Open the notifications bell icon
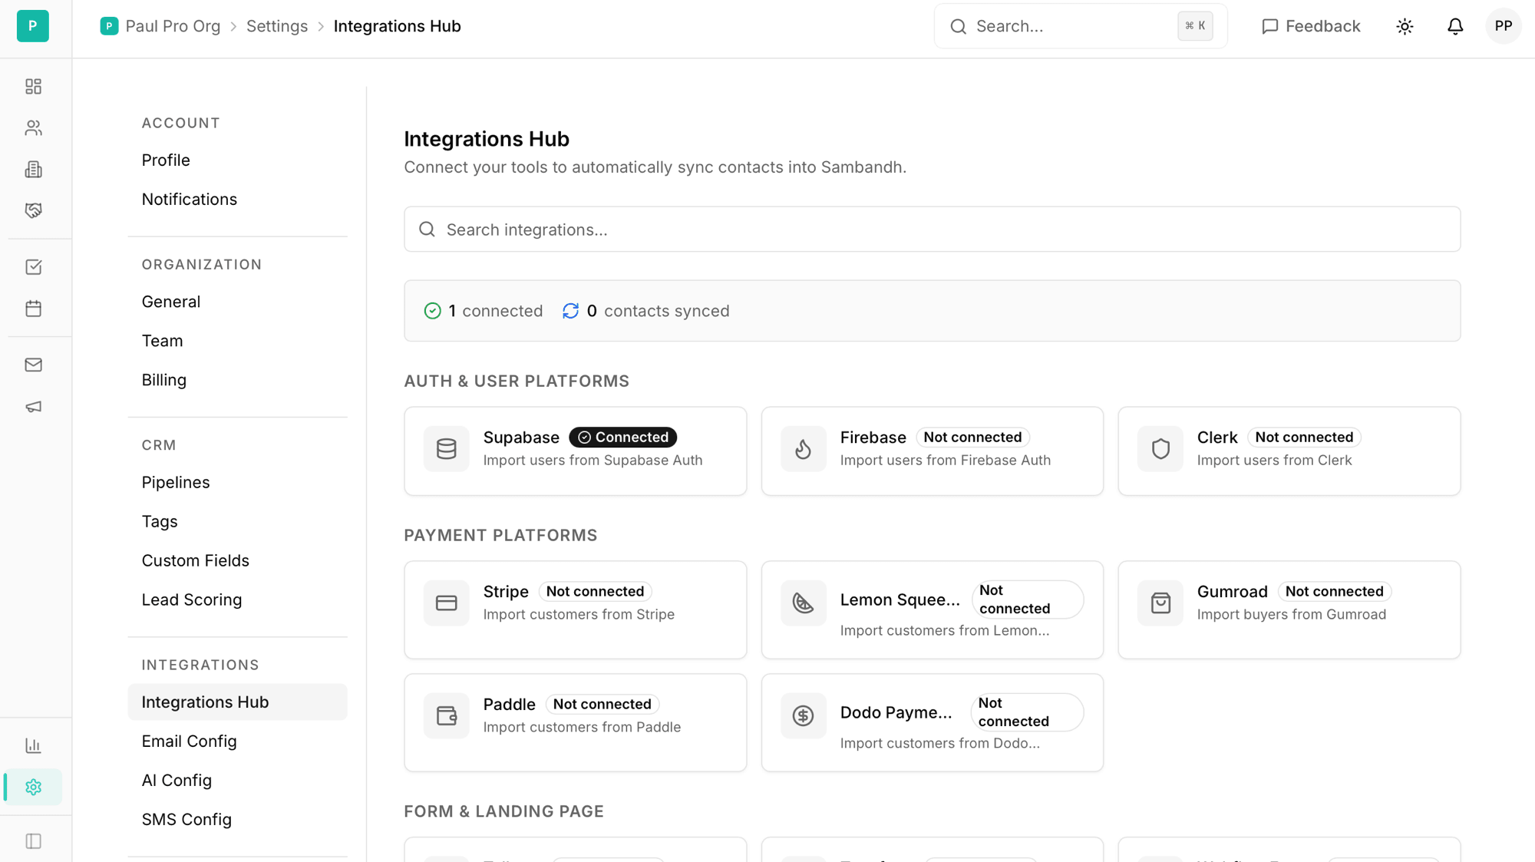This screenshot has width=1535, height=862. point(1455,26)
